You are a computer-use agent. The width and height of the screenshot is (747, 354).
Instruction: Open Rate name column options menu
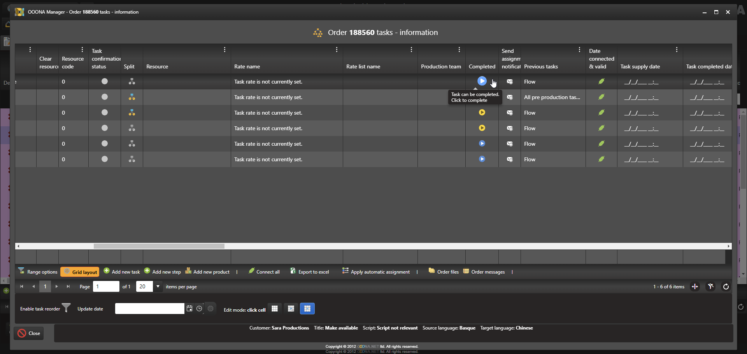(x=337, y=50)
